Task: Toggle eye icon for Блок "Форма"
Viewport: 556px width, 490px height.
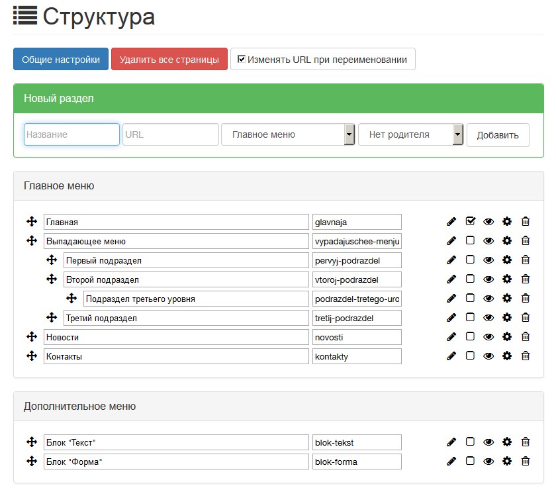Action: pos(488,462)
